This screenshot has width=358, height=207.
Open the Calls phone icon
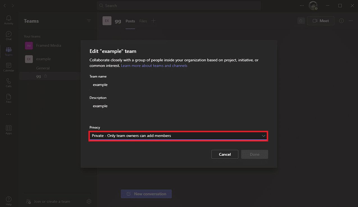pyautogui.click(x=9, y=82)
